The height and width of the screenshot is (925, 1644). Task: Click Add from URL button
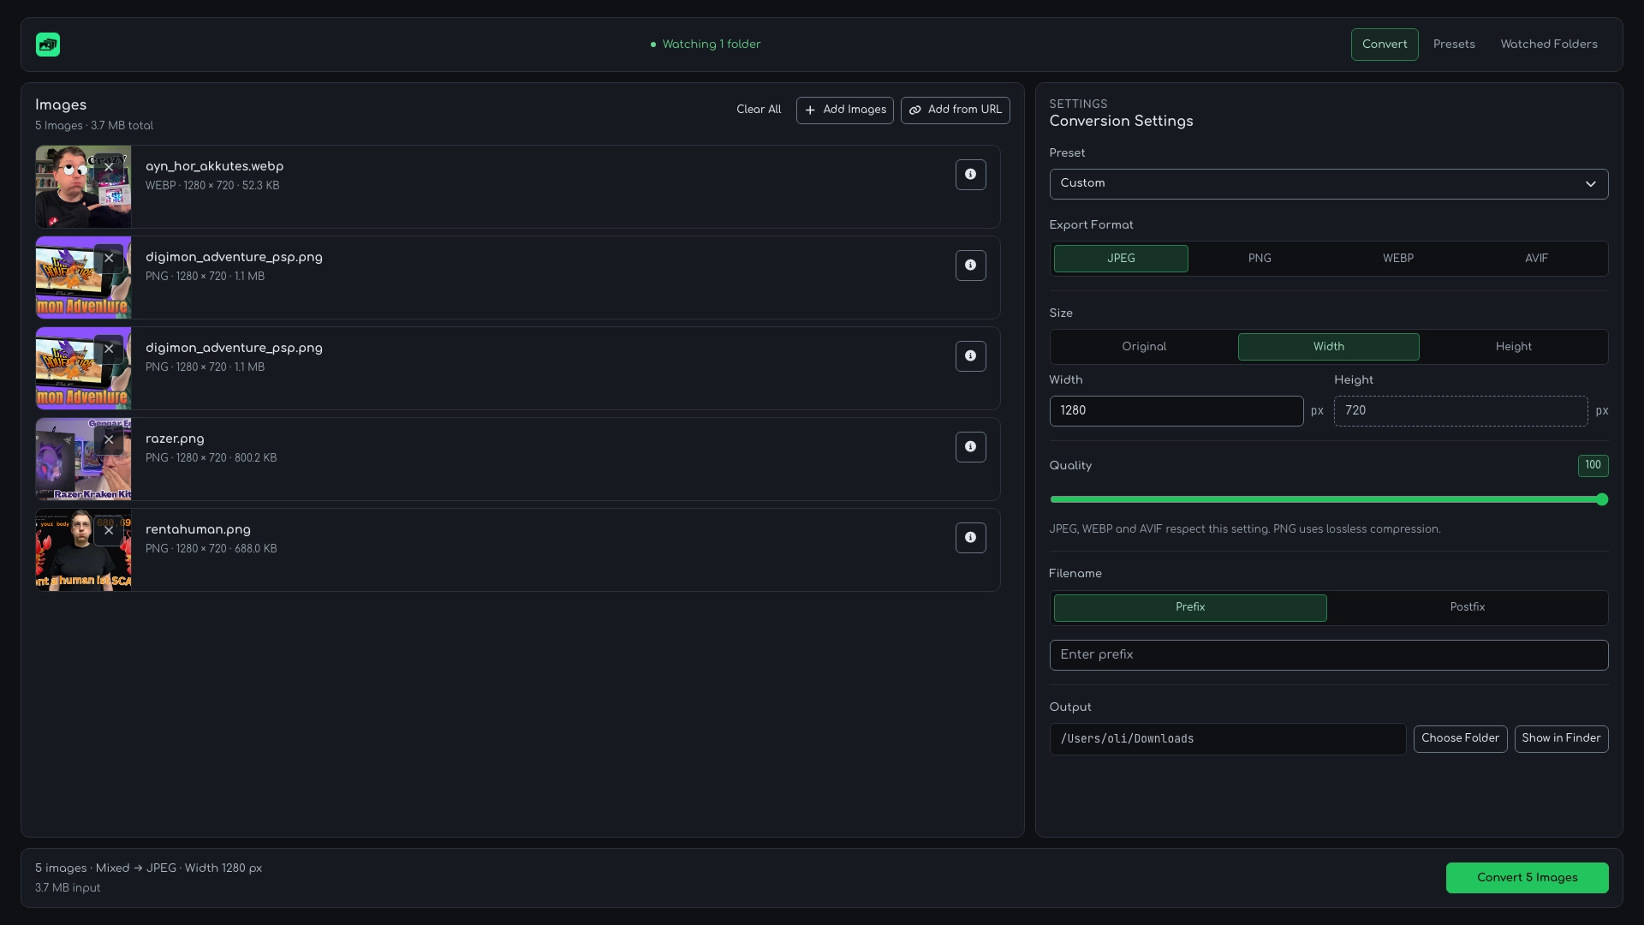click(x=955, y=110)
